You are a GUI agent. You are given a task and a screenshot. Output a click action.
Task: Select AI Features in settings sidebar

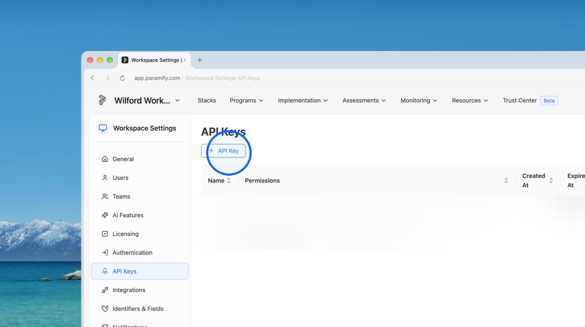coord(140,215)
